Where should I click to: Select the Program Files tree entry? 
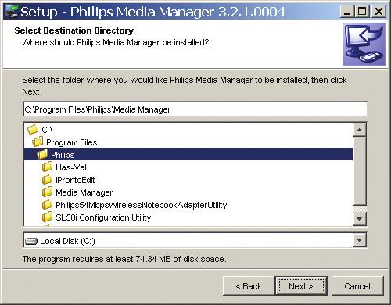coord(72,142)
